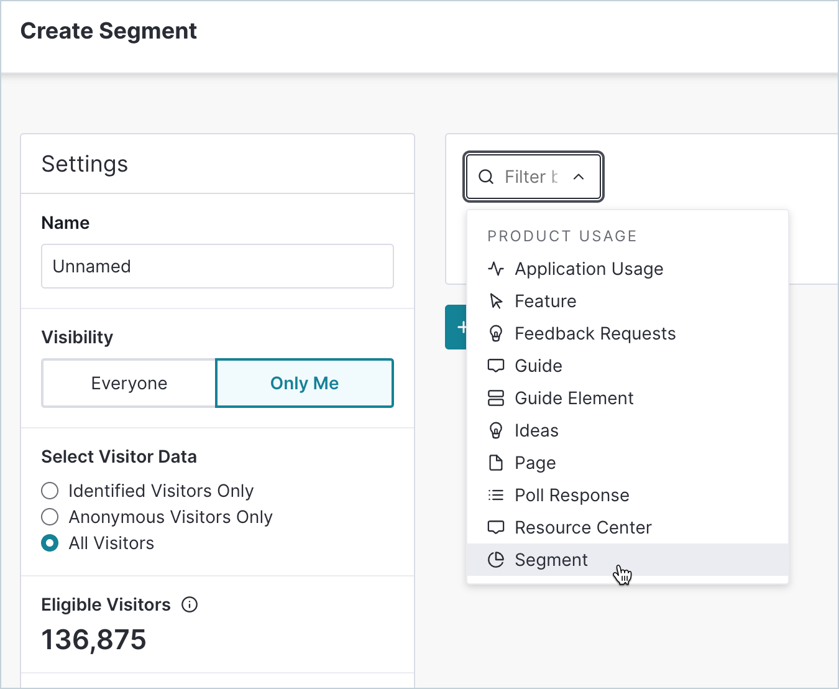Set visibility to Everyone
This screenshot has height=689, width=839.
coord(129,383)
